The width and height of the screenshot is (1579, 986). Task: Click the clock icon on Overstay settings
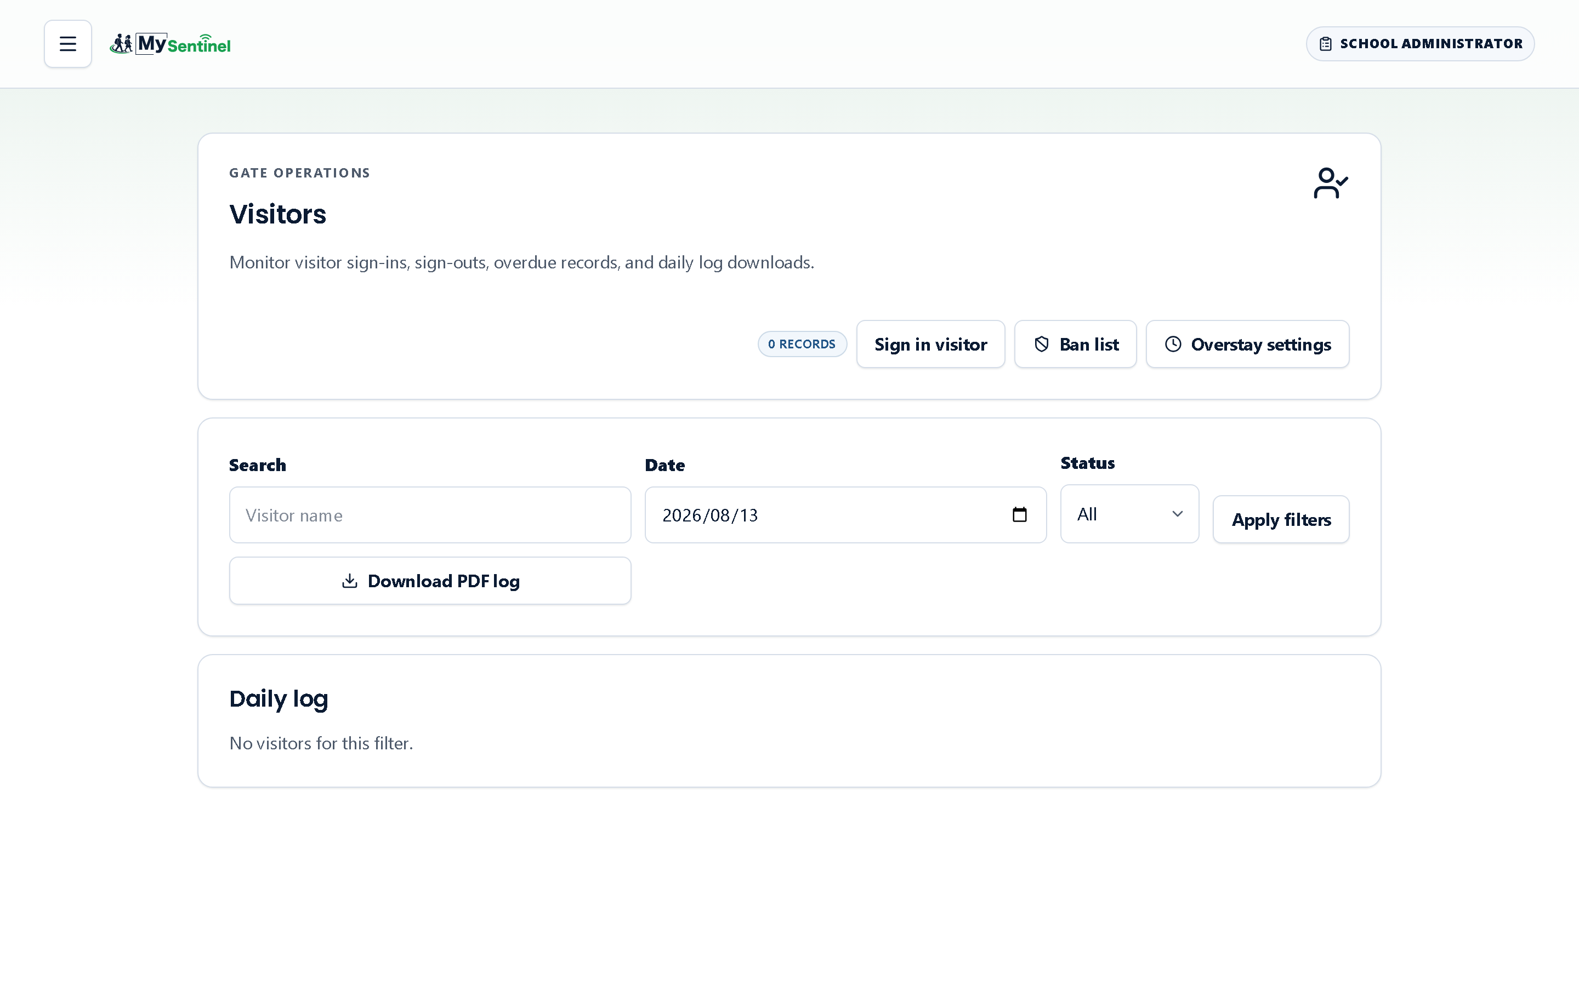point(1173,345)
